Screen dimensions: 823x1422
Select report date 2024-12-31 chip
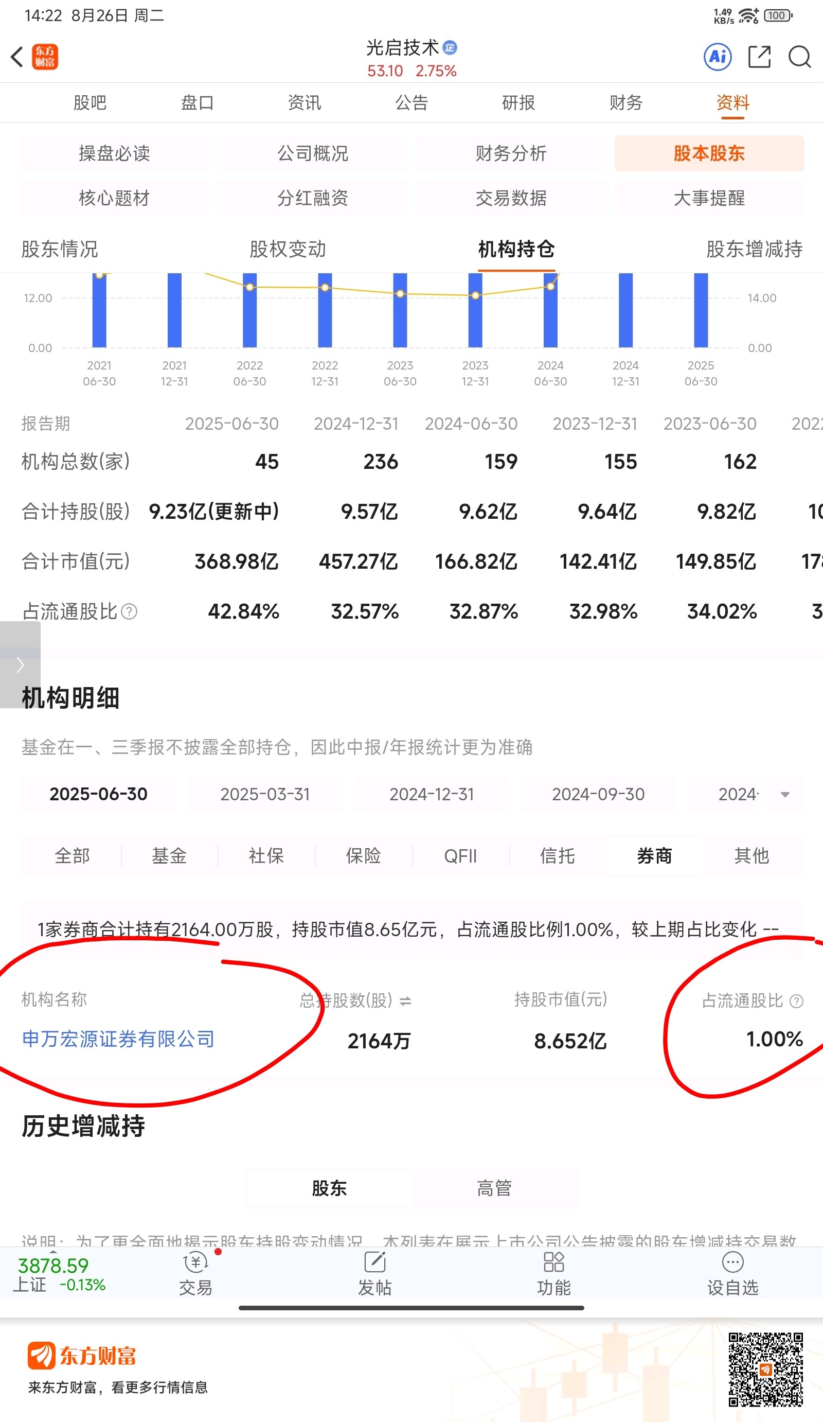(x=432, y=795)
